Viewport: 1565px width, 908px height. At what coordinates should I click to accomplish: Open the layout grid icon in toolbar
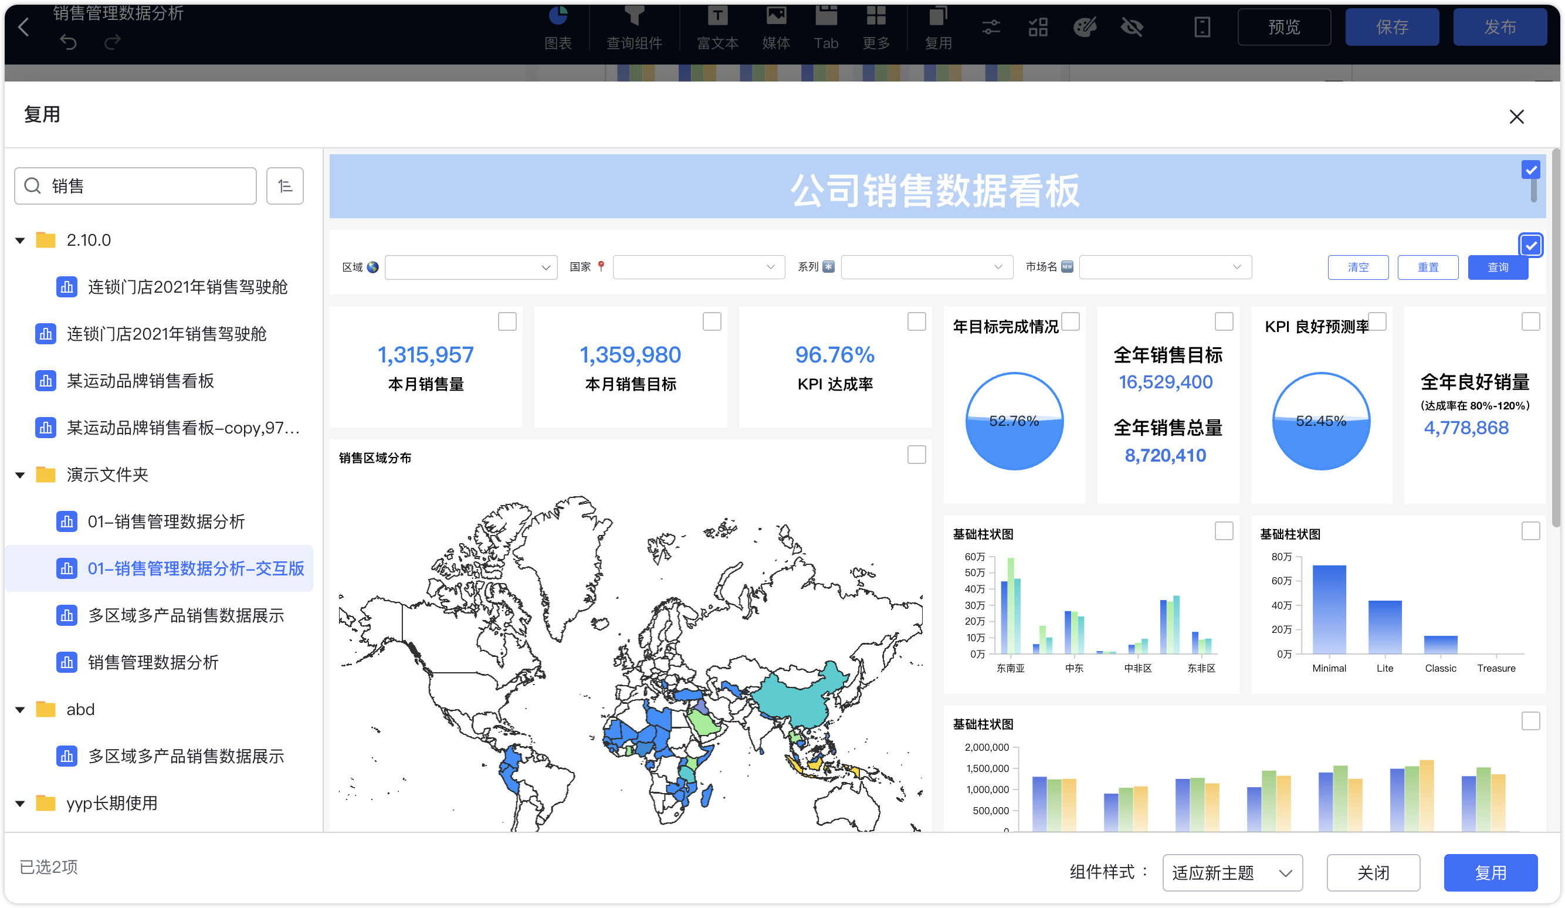point(1038,27)
